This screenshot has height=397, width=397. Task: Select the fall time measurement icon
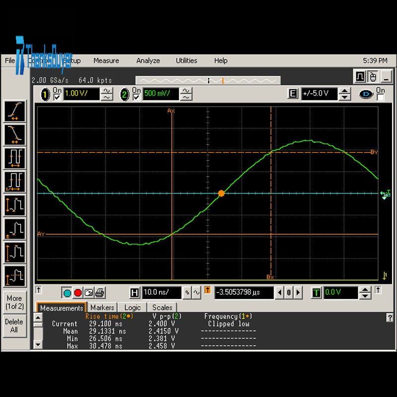pos(14,134)
